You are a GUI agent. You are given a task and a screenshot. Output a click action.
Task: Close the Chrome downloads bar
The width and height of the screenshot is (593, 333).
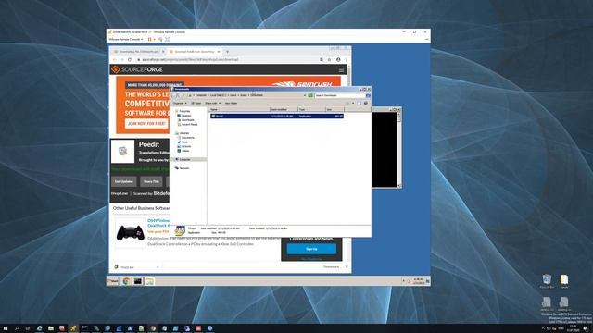coord(347,267)
